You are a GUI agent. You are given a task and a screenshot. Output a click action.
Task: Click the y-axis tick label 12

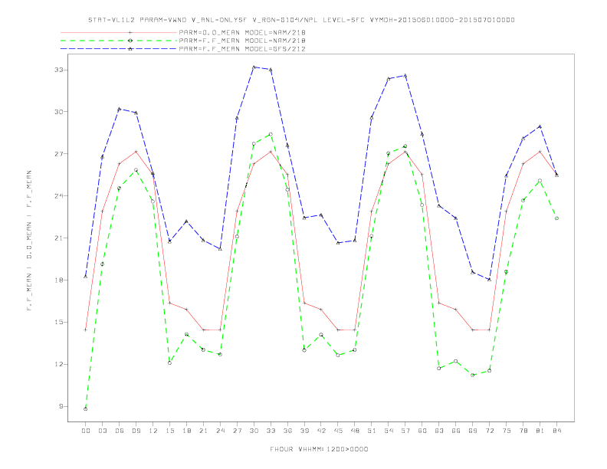pos(58,364)
